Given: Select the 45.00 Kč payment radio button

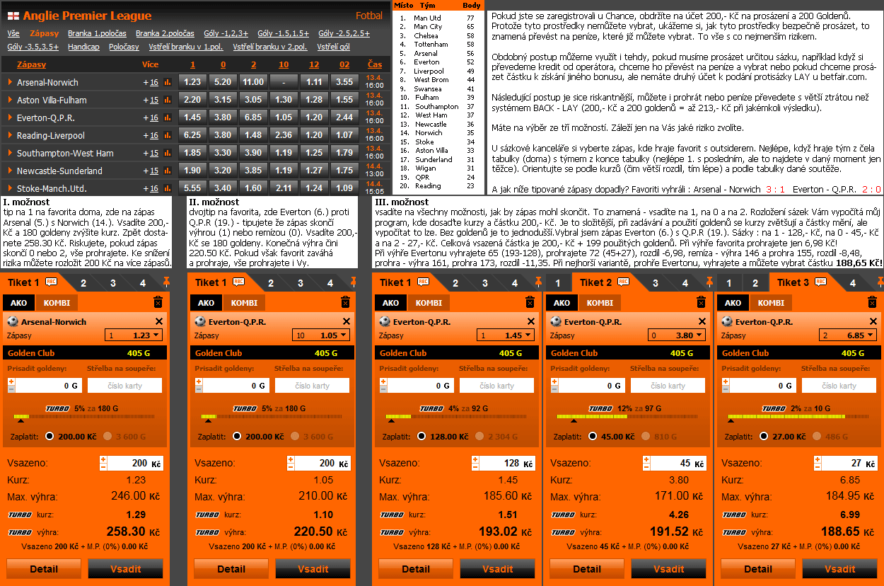Looking at the screenshot, I should (593, 436).
